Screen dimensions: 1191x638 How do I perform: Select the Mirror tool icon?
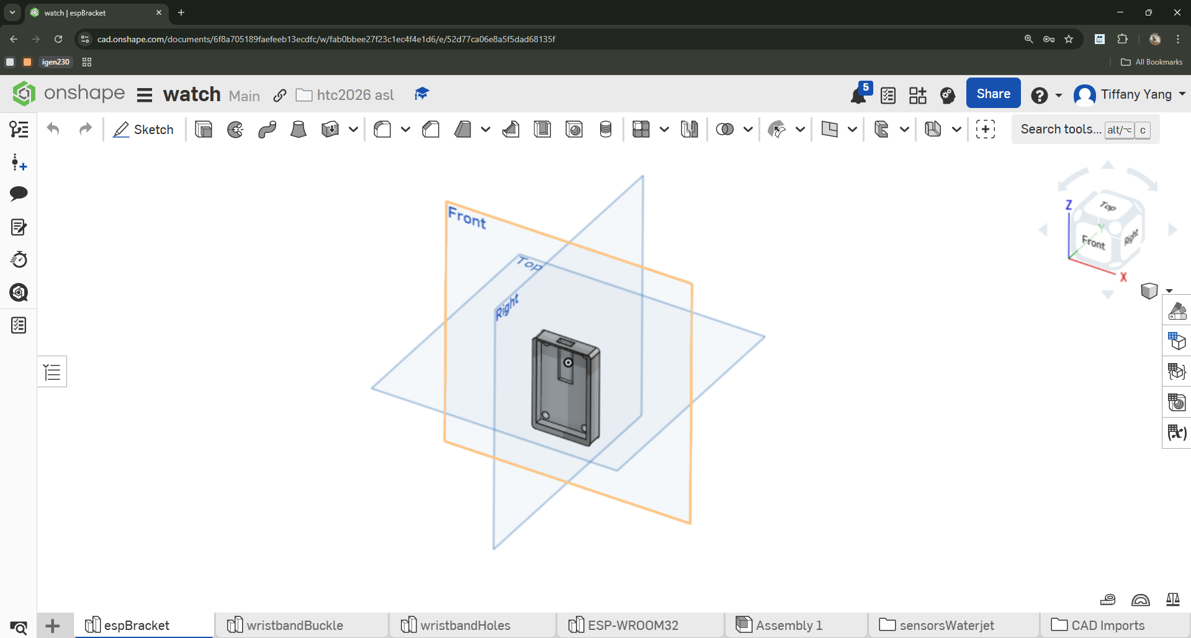pyautogui.click(x=689, y=129)
